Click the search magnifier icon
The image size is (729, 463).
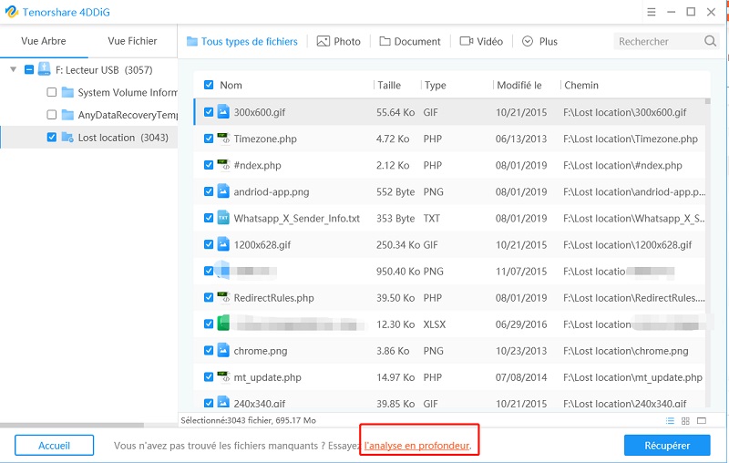click(x=710, y=41)
